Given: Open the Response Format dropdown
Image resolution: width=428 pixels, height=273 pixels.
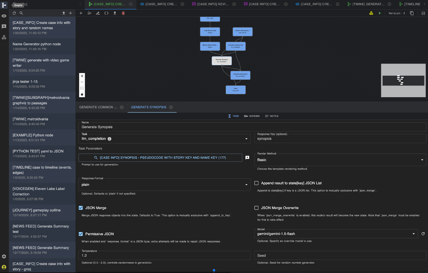Looking at the screenshot, I should 164,185.
